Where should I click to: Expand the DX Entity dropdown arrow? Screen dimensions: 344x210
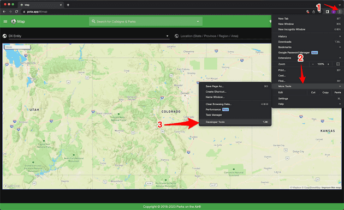pyautogui.click(x=168, y=36)
